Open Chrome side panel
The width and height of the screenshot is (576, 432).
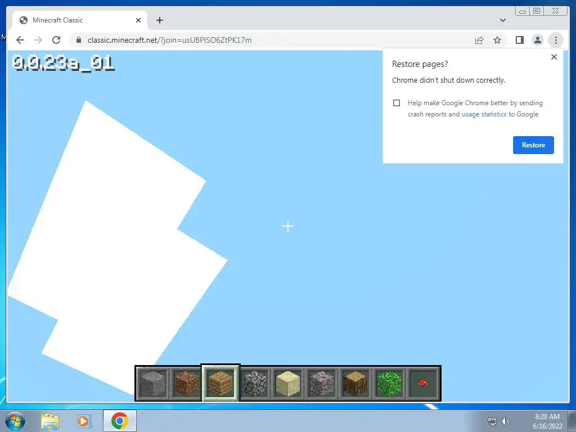tap(519, 40)
